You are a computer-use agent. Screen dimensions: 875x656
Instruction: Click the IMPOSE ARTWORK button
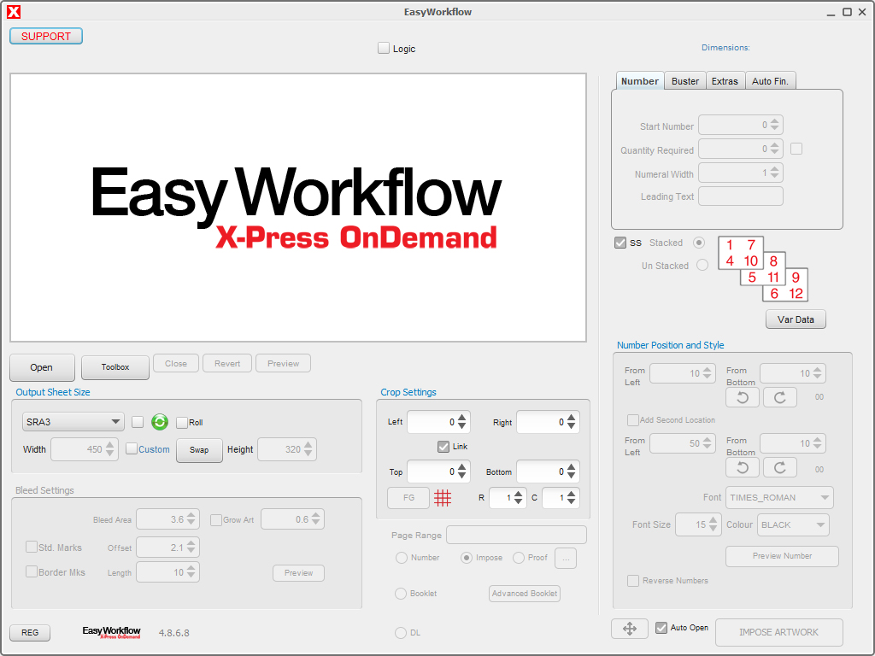(779, 632)
